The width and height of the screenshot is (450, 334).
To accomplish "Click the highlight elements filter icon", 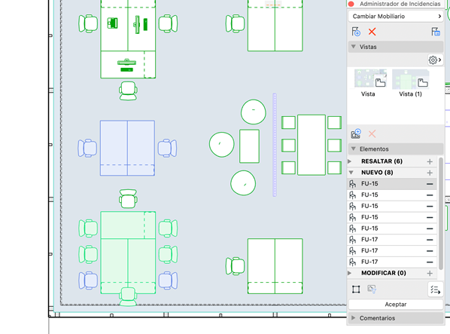I will [x=372, y=290].
